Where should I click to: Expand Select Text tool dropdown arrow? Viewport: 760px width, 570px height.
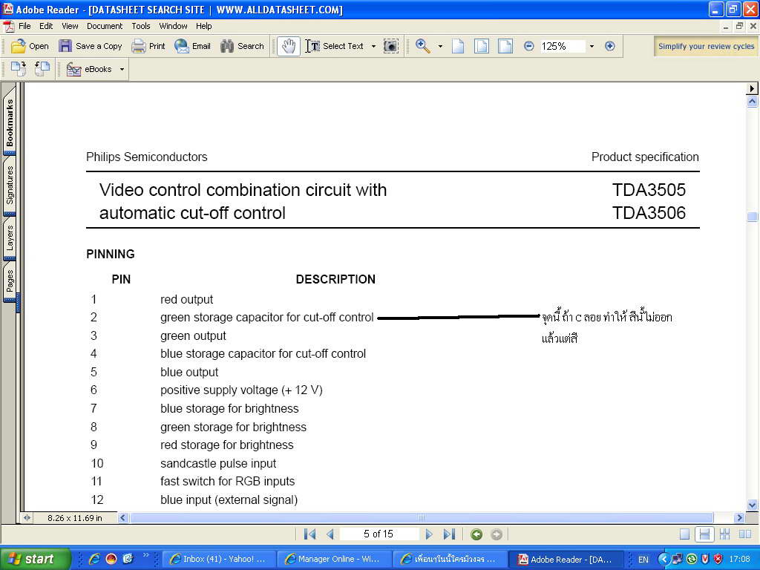tap(373, 47)
